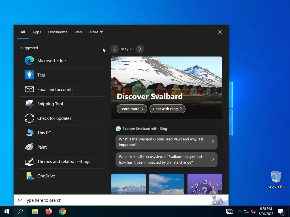Open This PC computer icon
Viewport: 290px width, 217px height.
29,133
